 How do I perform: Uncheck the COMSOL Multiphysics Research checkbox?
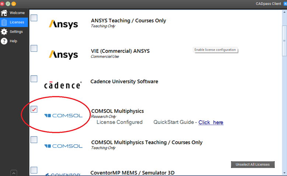click(x=34, y=109)
